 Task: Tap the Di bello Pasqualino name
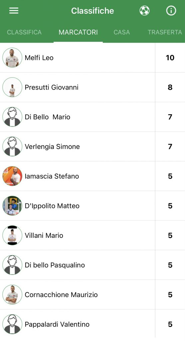point(55,265)
